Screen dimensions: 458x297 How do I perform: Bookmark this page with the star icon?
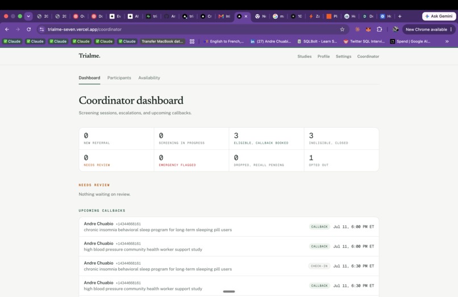(x=342, y=29)
